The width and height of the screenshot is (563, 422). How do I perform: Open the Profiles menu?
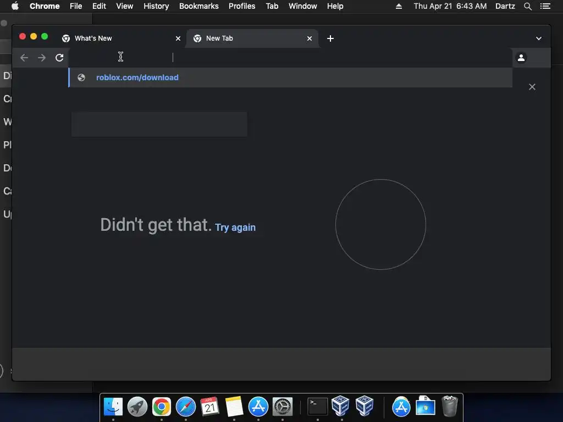242,6
